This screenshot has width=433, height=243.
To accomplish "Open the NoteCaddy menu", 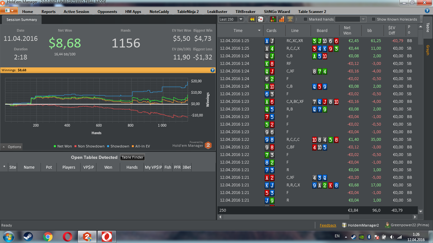I will 159,11.
